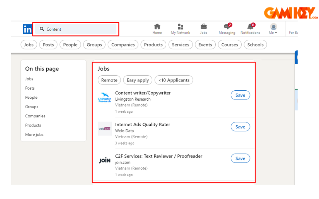Click Welo Data company name

coord(124,131)
